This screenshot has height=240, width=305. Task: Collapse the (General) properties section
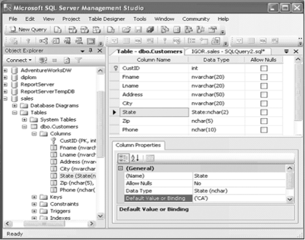tap(121, 168)
